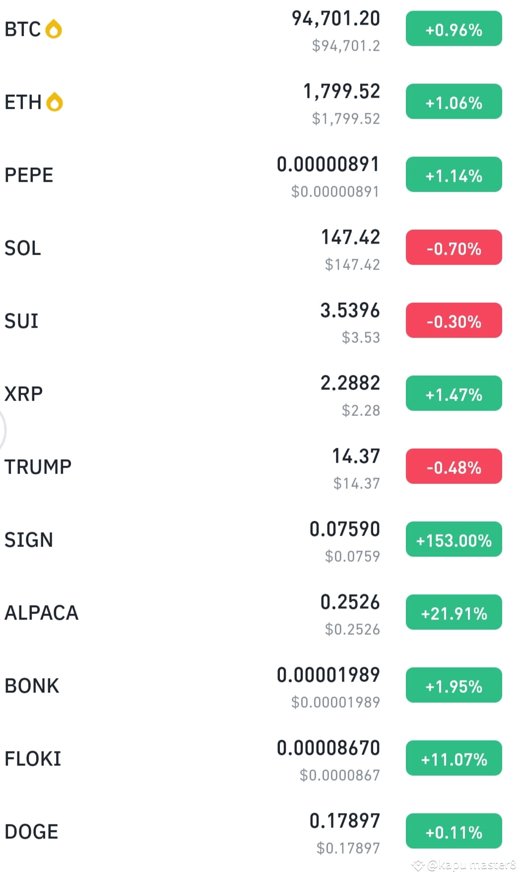This screenshot has height=876, width=520.
Task: Tap the +1.47% XRP change badge
Action: (x=454, y=394)
